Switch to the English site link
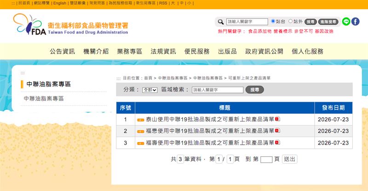 pyautogui.click(x=60, y=3)
